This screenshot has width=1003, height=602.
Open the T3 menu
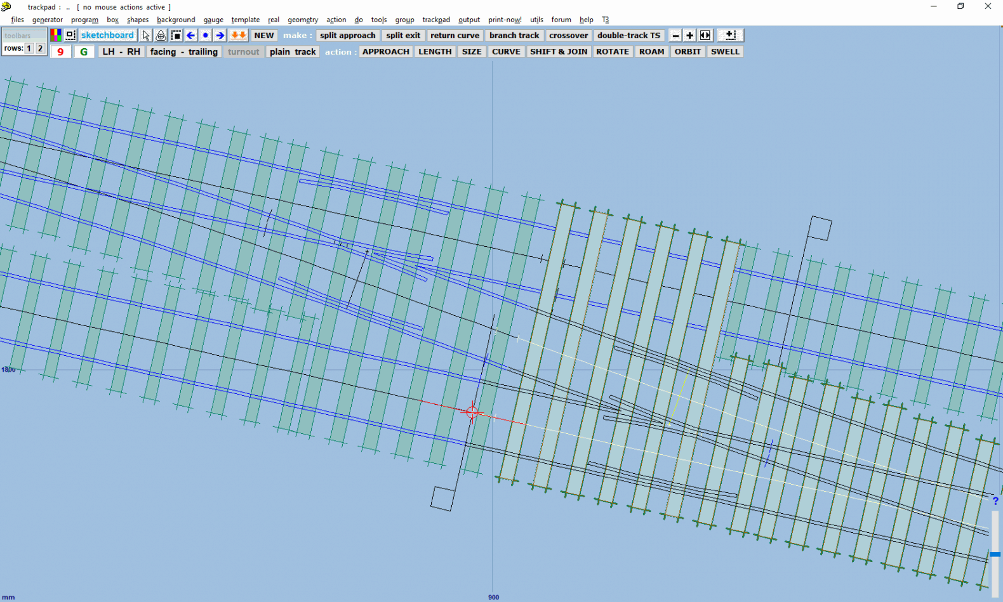pyautogui.click(x=605, y=20)
